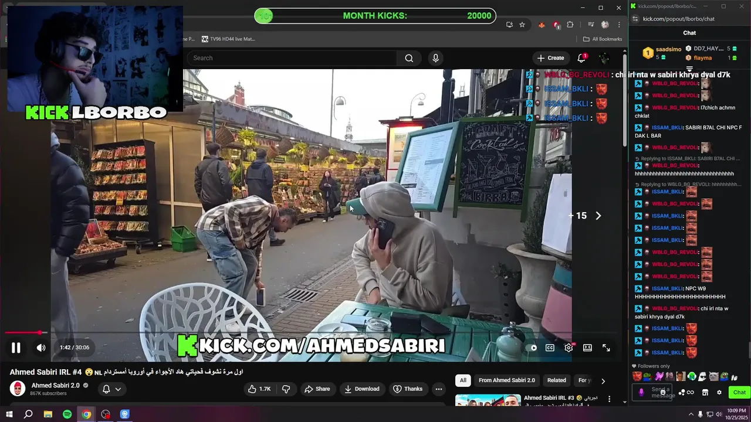Click the YouTube search field
This screenshot has width=751, height=422.
tap(292, 58)
